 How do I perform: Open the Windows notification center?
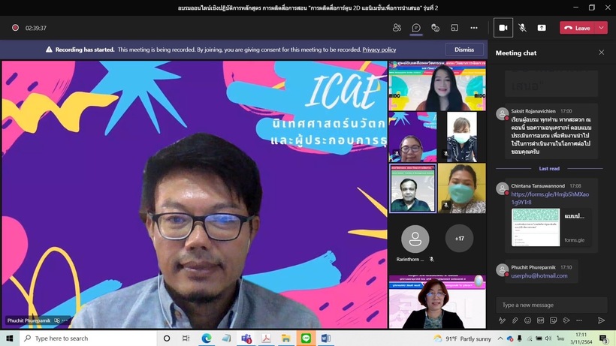[x=604, y=338]
